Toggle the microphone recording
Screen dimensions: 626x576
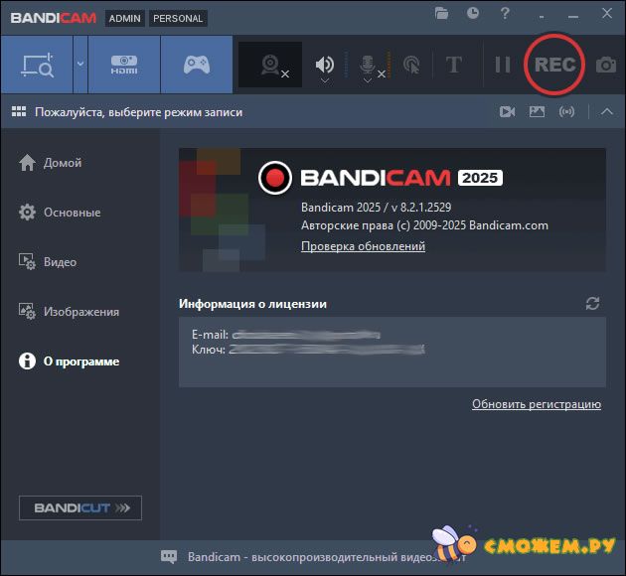[x=368, y=66]
